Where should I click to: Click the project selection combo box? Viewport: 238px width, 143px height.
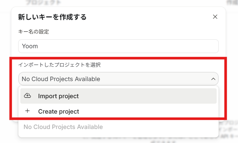click(x=118, y=79)
